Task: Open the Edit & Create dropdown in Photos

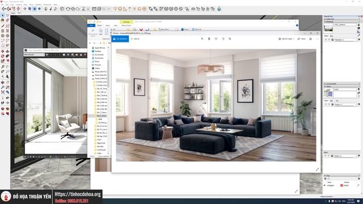Action: point(286,39)
